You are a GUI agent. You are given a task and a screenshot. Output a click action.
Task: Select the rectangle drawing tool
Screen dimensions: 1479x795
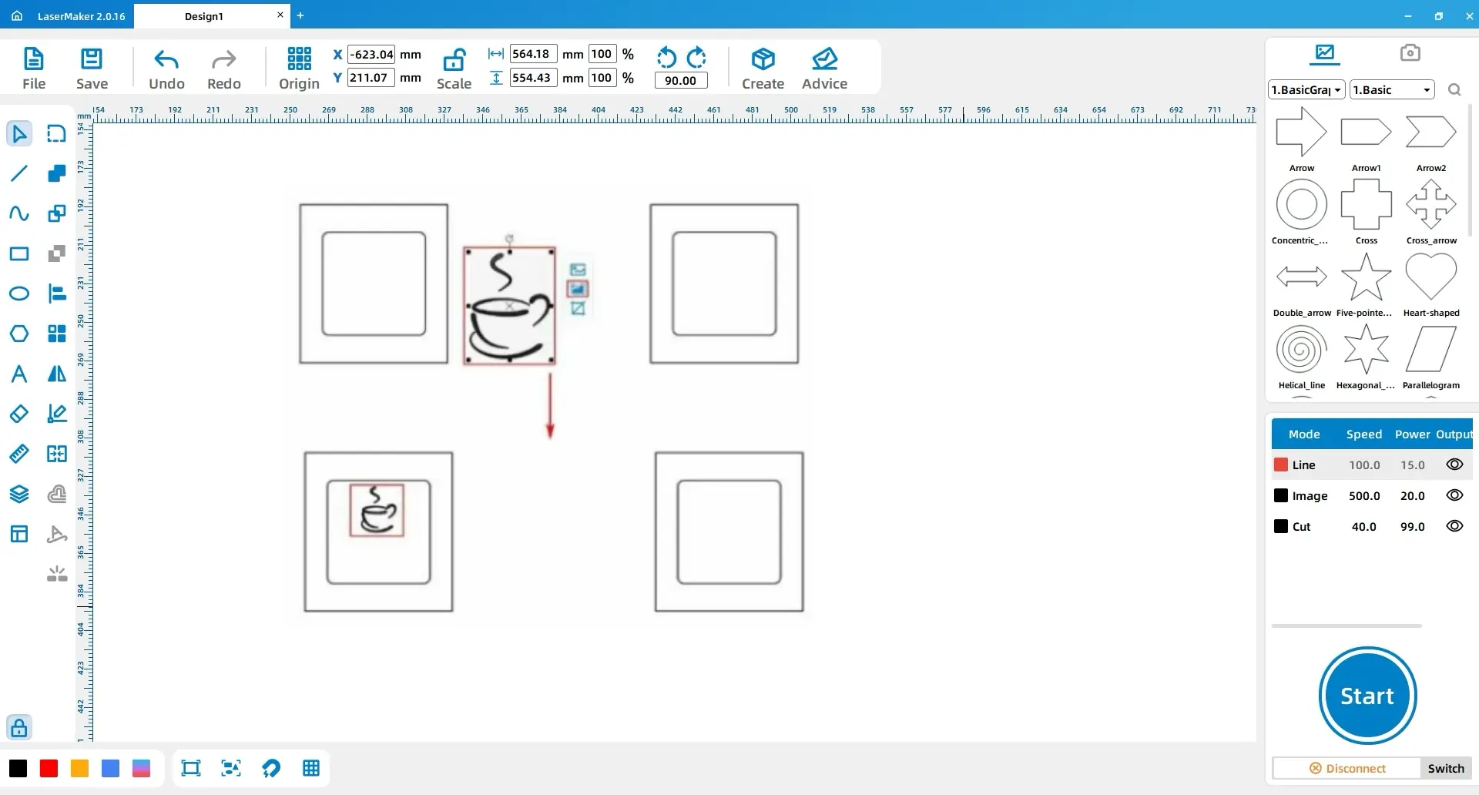(x=18, y=253)
